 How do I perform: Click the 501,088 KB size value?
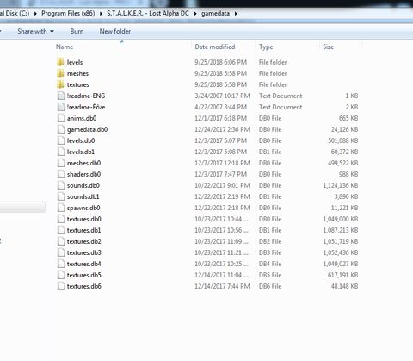[343, 140]
